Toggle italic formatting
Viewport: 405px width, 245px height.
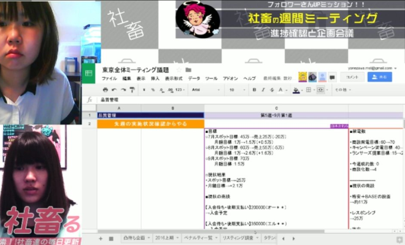click(x=263, y=90)
